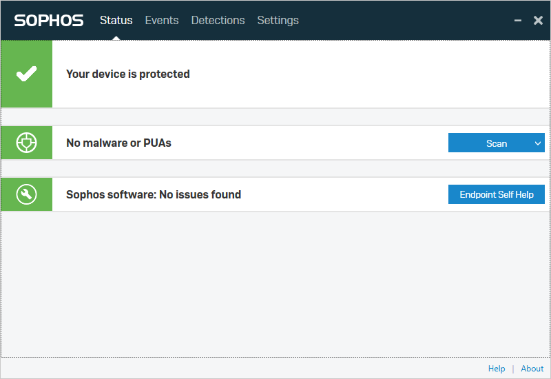Image resolution: width=551 pixels, height=379 pixels.
Task: Click the malware shield crosshair icon
Action: coord(26,143)
